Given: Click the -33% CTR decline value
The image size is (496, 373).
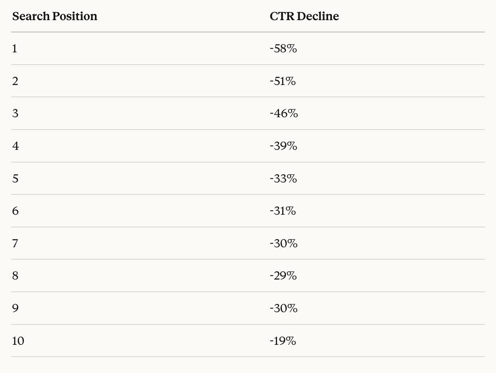Looking at the screenshot, I should tap(283, 178).
